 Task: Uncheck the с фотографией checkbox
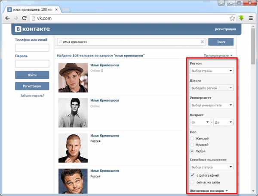coord(192,175)
